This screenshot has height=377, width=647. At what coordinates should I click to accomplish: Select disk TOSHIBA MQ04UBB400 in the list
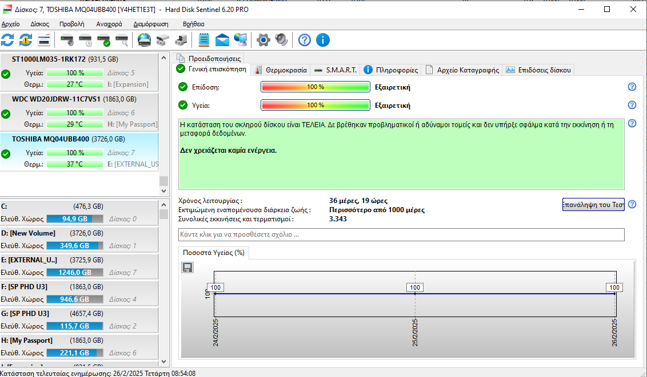point(79,152)
